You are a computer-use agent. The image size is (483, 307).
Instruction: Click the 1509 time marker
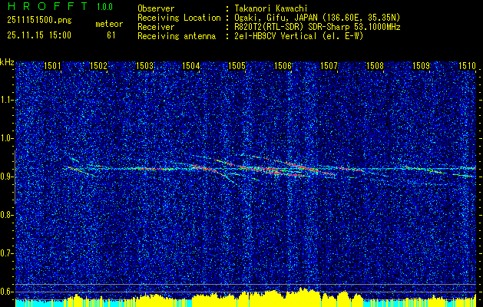click(x=421, y=65)
